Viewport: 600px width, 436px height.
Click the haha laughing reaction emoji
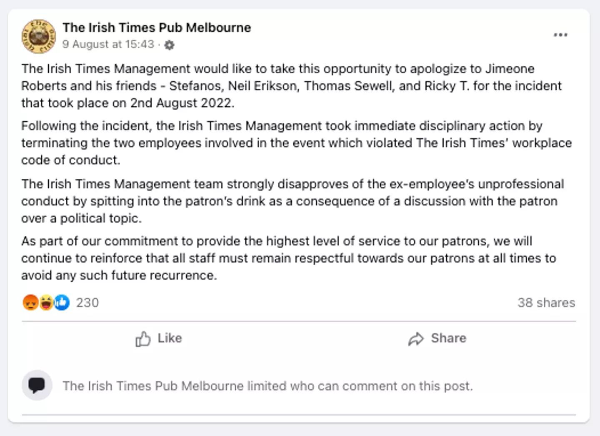[x=46, y=303]
